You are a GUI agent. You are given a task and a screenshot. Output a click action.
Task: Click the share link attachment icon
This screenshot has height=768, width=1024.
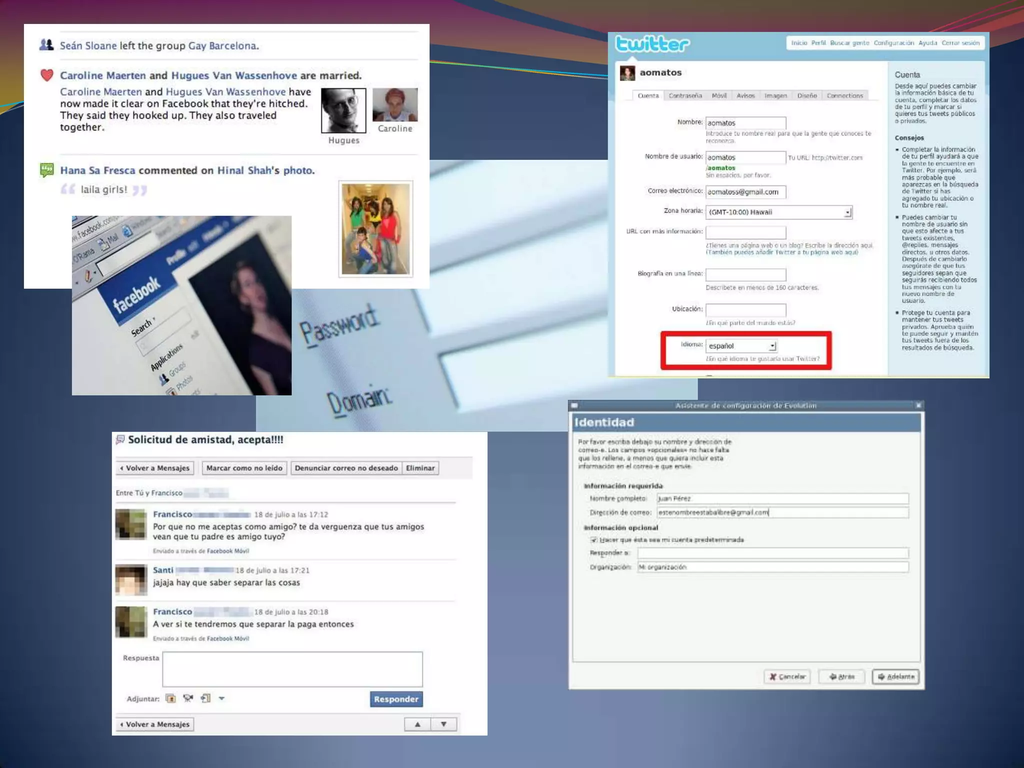point(205,698)
